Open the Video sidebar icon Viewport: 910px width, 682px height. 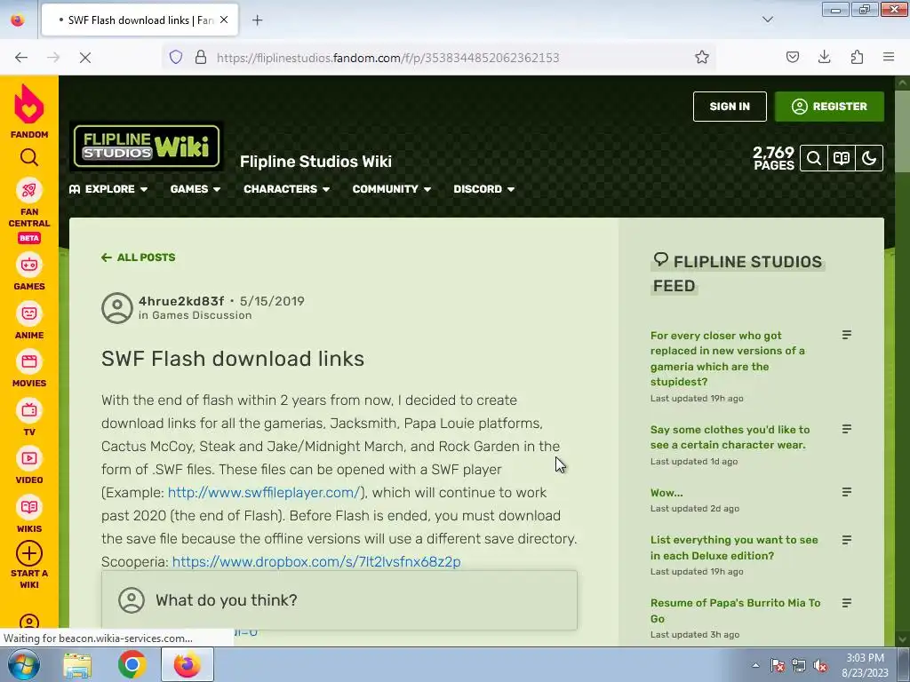[x=29, y=459]
